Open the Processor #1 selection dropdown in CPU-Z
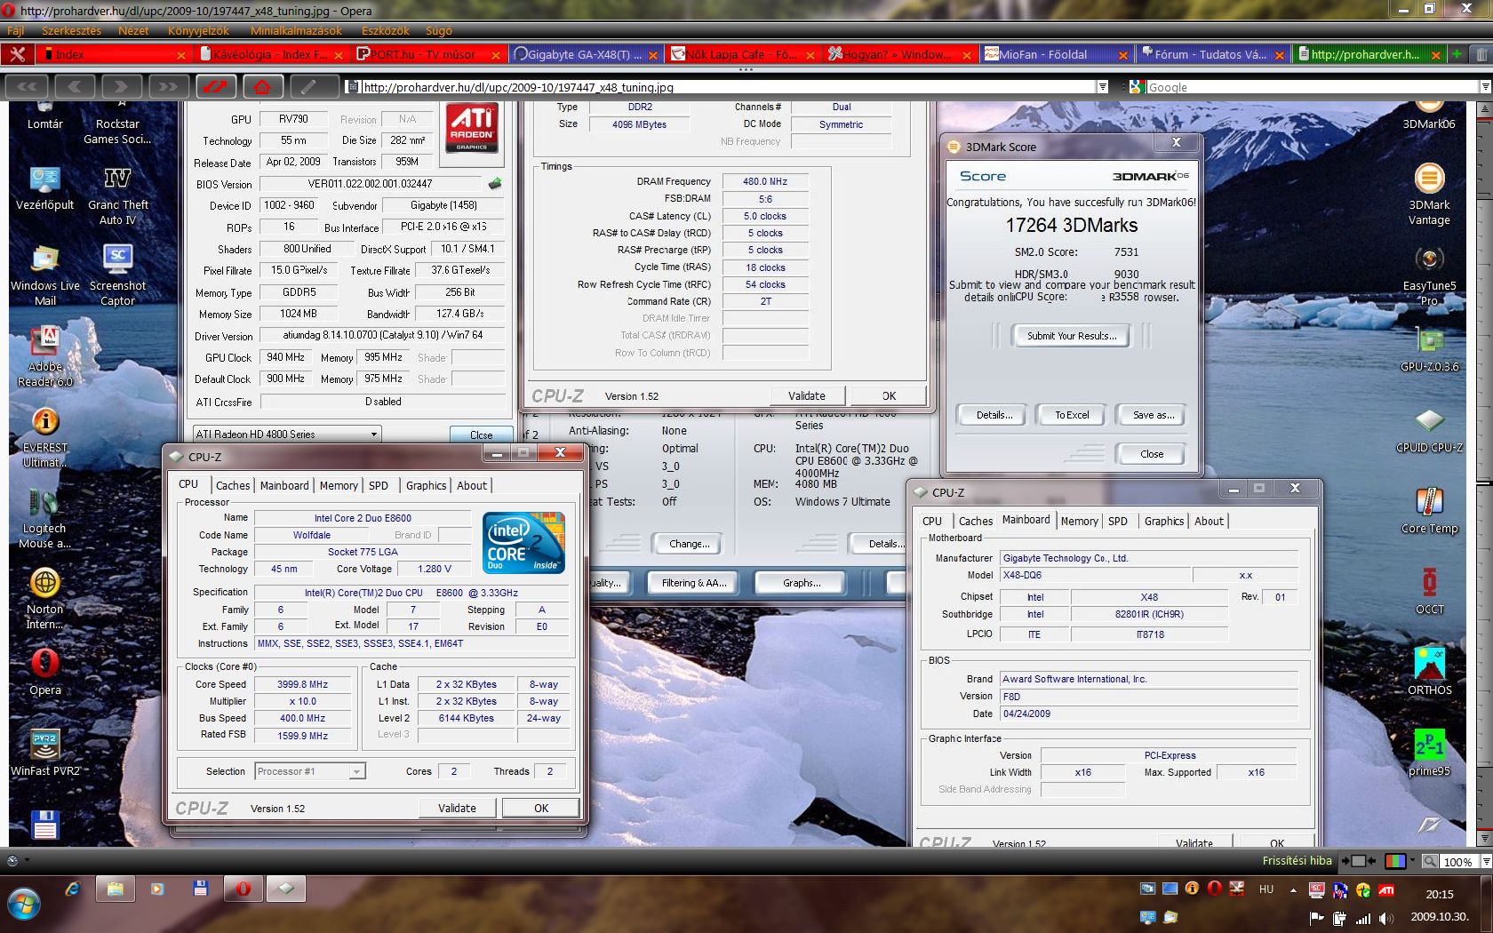The width and height of the screenshot is (1493, 933). pyautogui.click(x=356, y=771)
